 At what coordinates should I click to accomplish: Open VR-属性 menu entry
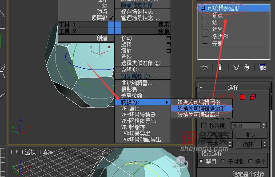130,108
